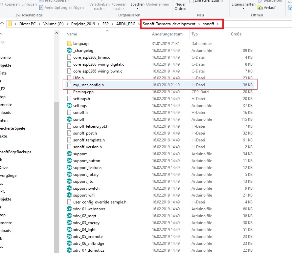Expand chevron after Projekte_2019 breadcrumb

[x=99, y=24]
